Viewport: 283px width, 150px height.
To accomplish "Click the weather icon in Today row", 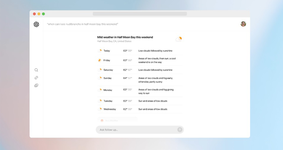I will [x=100, y=51].
